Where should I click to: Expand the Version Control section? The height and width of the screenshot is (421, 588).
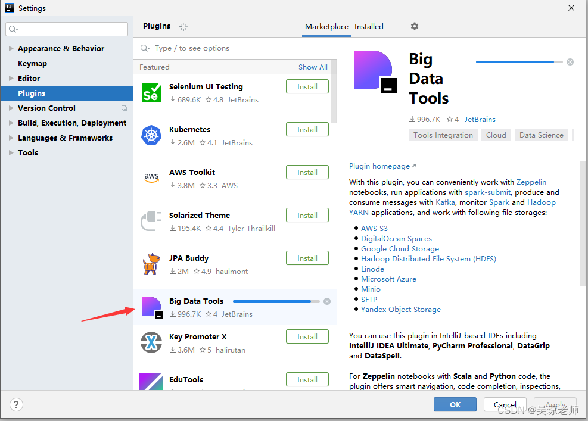coord(11,108)
